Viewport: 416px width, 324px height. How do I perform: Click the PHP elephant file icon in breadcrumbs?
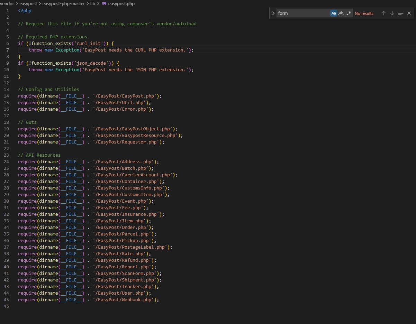(x=104, y=4)
